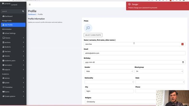Screen dimensions: 189x106
Task: Open the User Profile menu item
Action: click(13, 25)
